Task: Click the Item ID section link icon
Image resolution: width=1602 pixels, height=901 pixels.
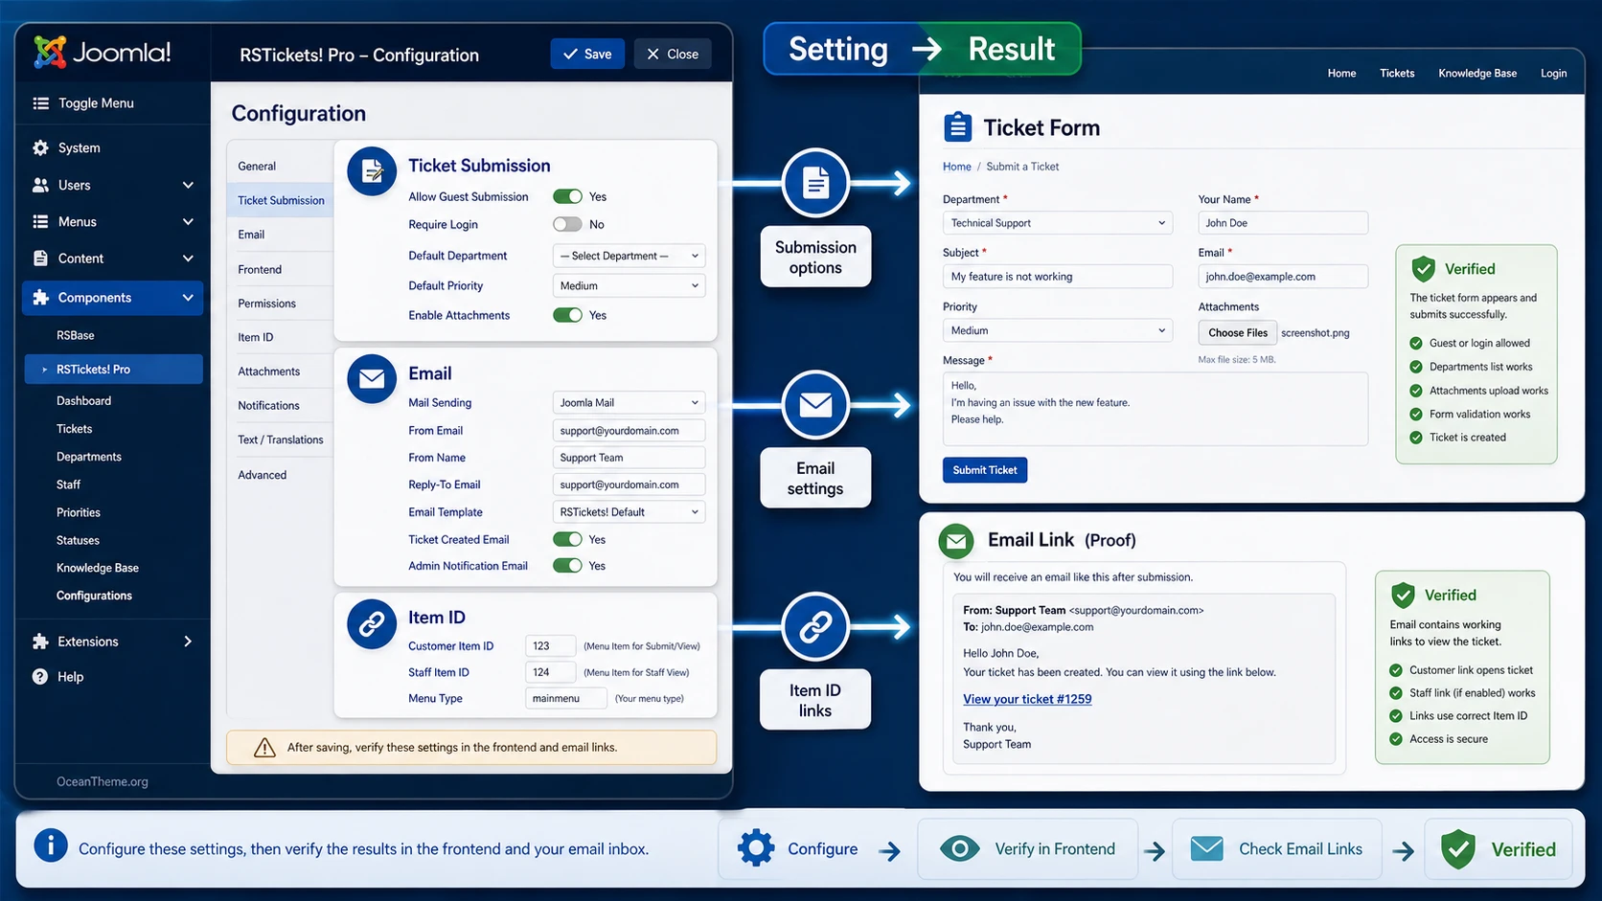Action: click(372, 624)
